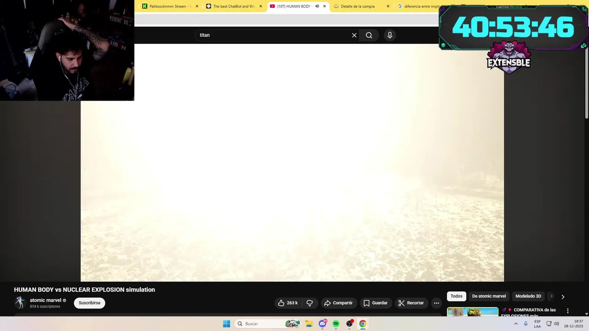This screenshot has height=331, width=589.
Task: Open ESP LAA keyboard language switcher
Action: (x=537, y=324)
